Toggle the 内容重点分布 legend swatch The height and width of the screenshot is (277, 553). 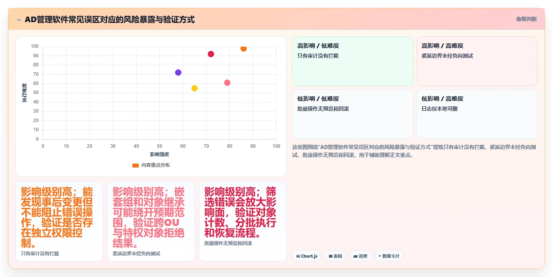coord(136,165)
